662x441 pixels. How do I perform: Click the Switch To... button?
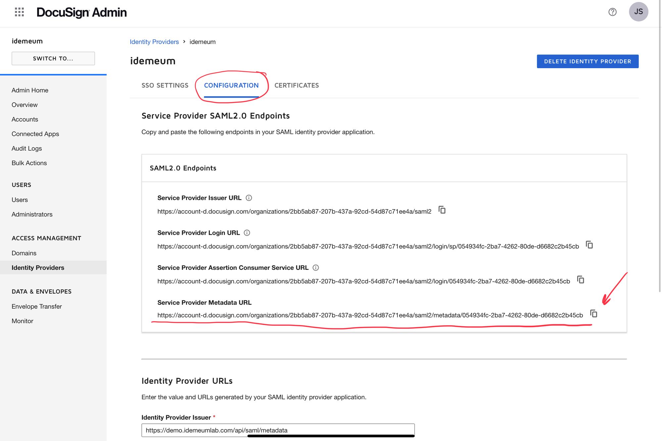[53, 58]
